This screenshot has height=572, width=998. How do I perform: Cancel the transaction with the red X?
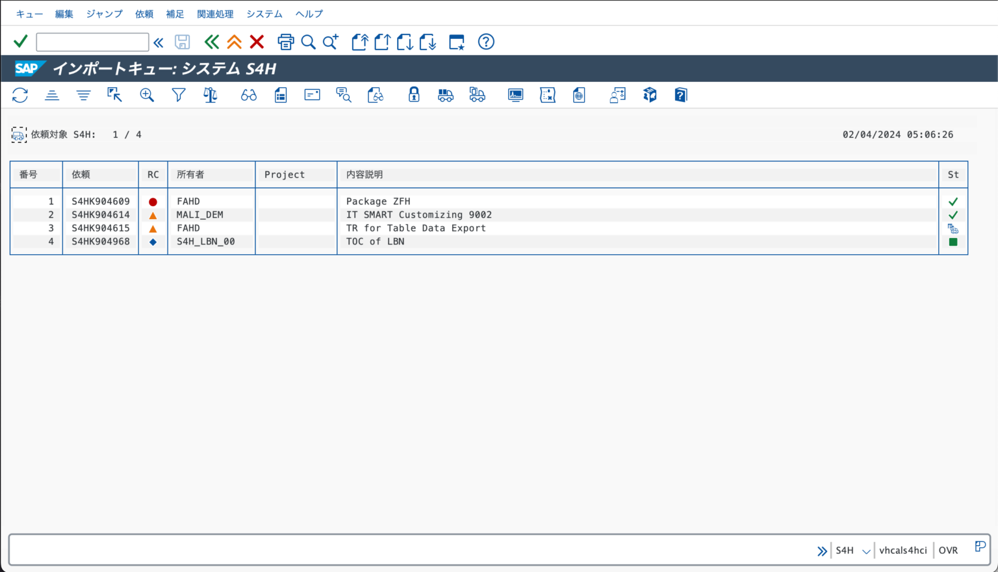tap(257, 42)
